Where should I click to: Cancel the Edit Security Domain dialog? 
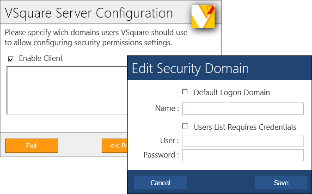[x=160, y=182]
